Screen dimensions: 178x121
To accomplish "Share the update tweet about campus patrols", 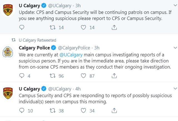I will click(114, 27).
